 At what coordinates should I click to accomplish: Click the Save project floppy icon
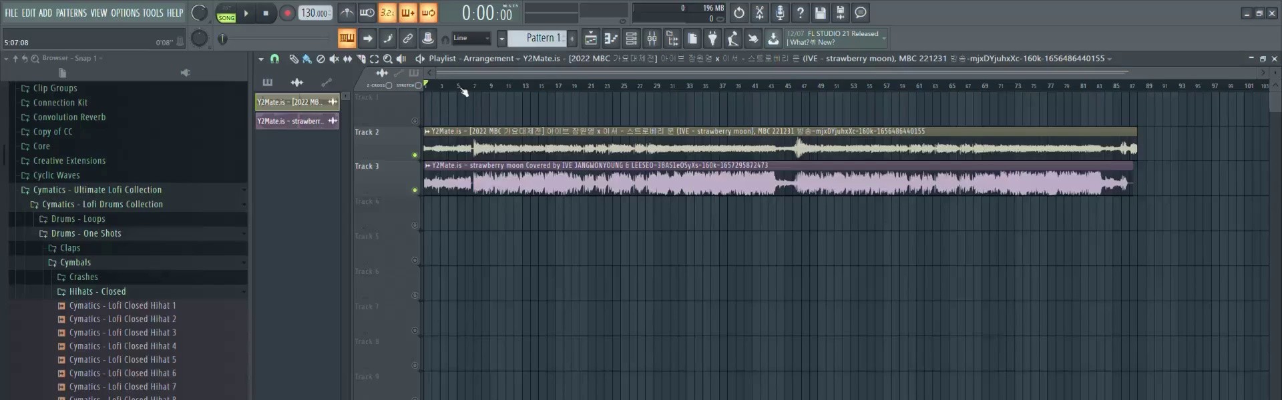point(820,13)
